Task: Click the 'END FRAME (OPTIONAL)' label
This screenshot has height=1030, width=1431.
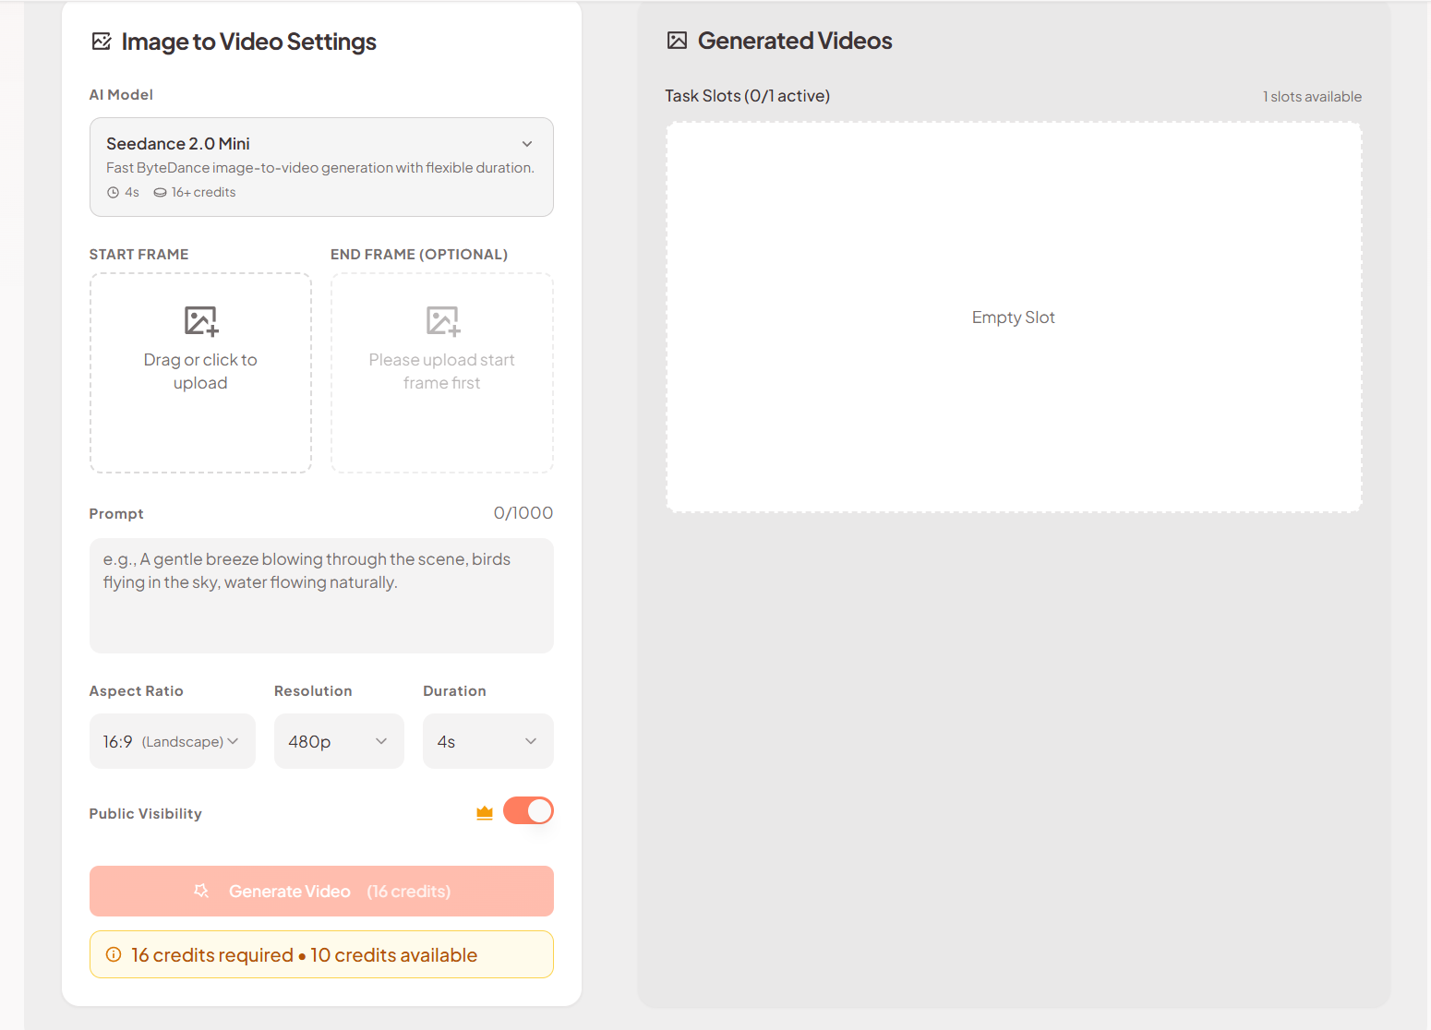Action: [x=419, y=255]
